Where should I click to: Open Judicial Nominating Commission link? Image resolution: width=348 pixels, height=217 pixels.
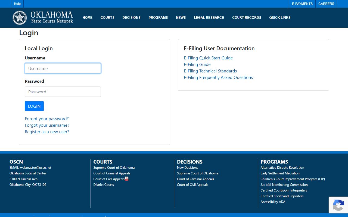pos(284,185)
